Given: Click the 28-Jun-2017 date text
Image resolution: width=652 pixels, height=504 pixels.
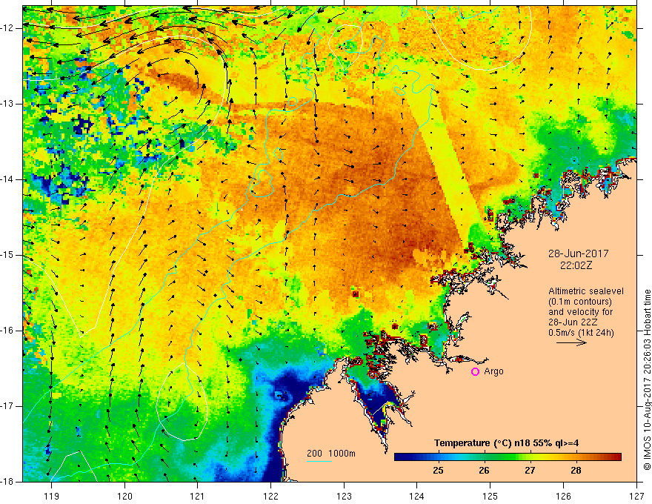Looking at the screenshot, I should [x=579, y=253].
